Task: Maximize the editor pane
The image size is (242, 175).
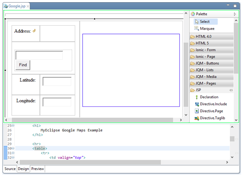Action: [235, 6]
